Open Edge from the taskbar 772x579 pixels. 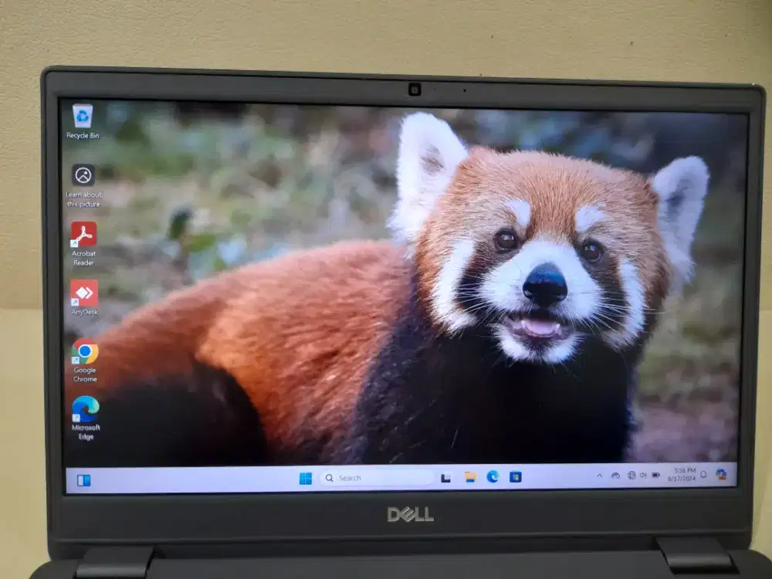click(x=493, y=477)
